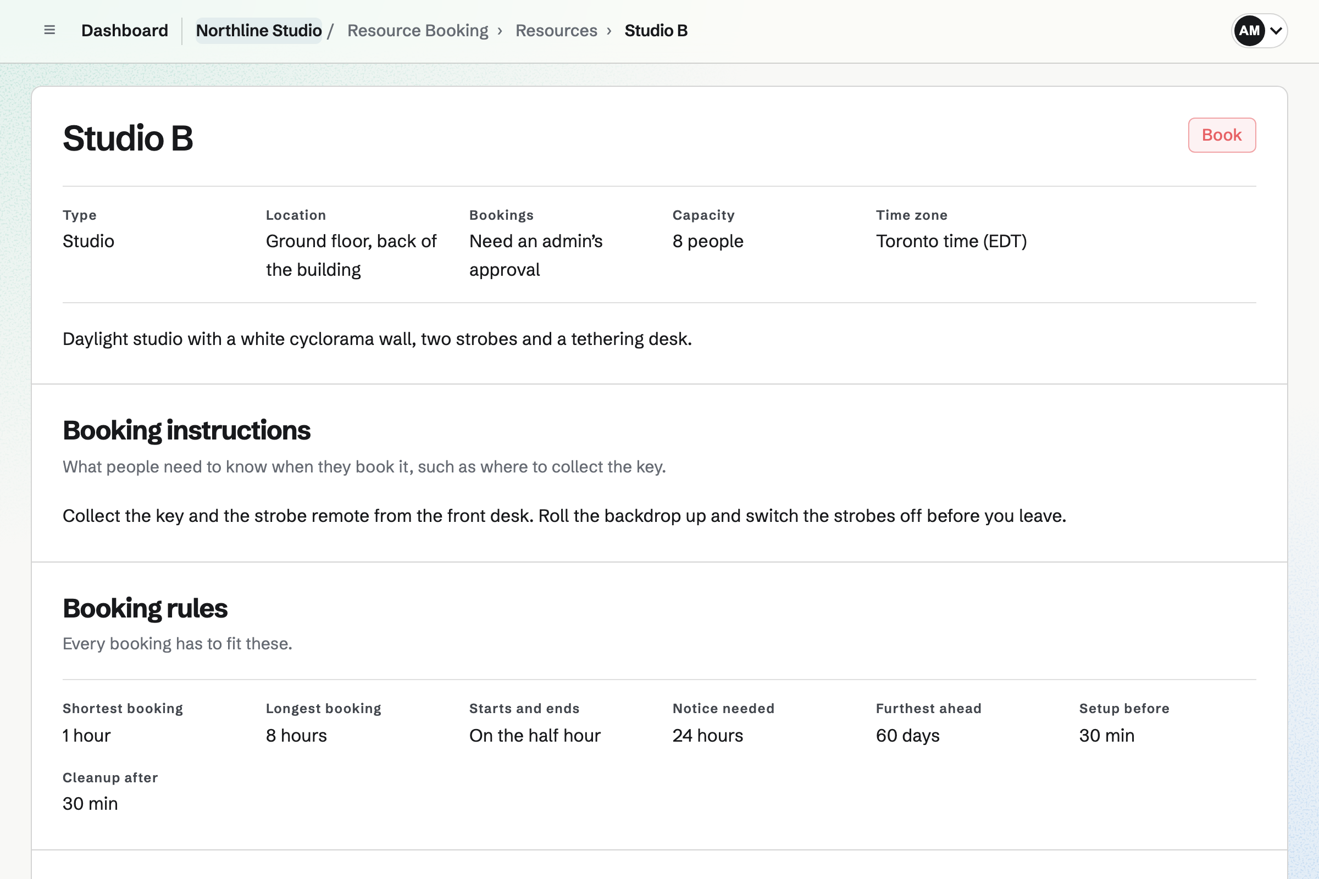Click the 'What people need to know' subtitle

click(364, 466)
